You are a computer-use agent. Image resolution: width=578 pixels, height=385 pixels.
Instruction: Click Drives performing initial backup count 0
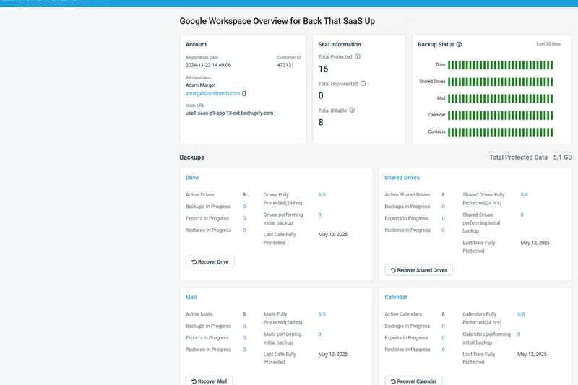[319, 215]
